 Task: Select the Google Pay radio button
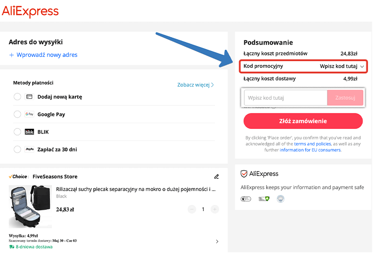tap(17, 114)
